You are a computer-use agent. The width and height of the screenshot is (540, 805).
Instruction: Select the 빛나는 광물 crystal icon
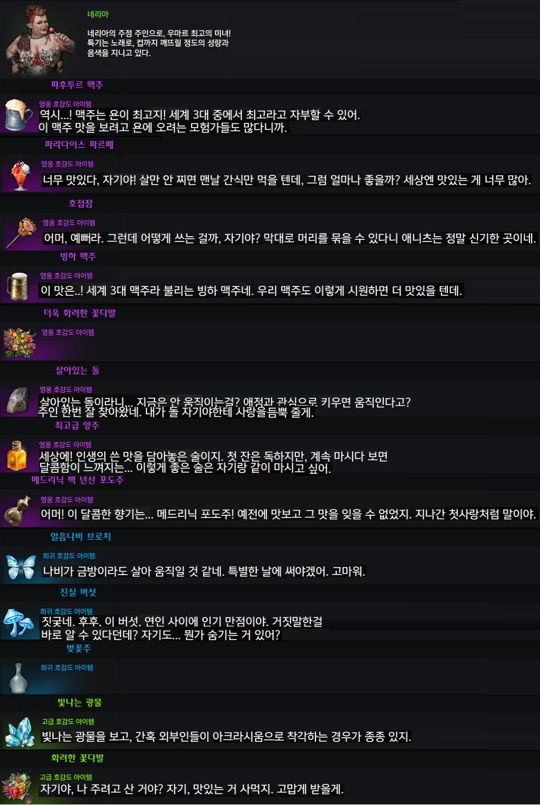click(x=20, y=732)
